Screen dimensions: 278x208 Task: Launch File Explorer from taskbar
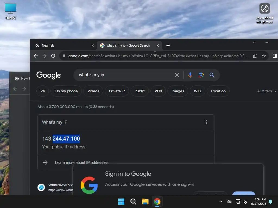pos(145,201)
